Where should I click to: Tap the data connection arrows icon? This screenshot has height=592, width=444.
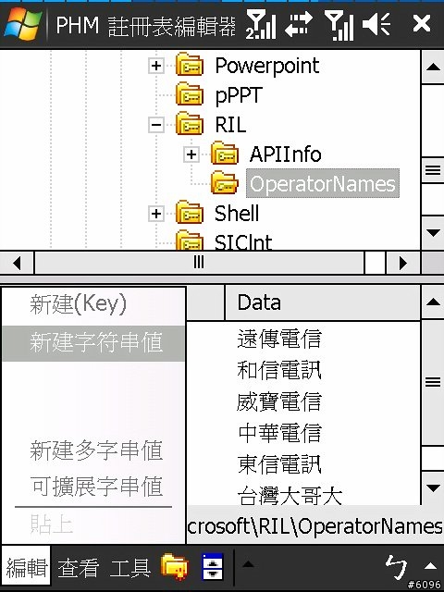tap(298, 24)
